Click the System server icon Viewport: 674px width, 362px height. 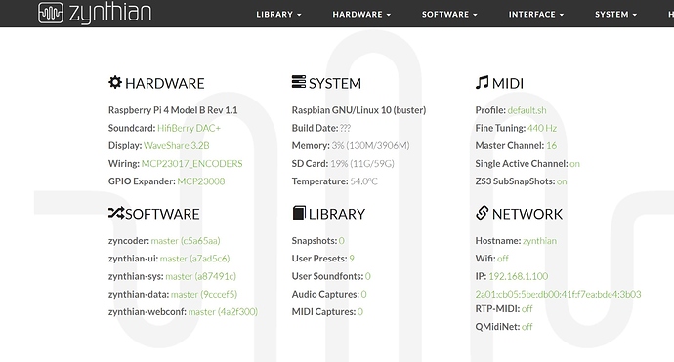[299, 82]
